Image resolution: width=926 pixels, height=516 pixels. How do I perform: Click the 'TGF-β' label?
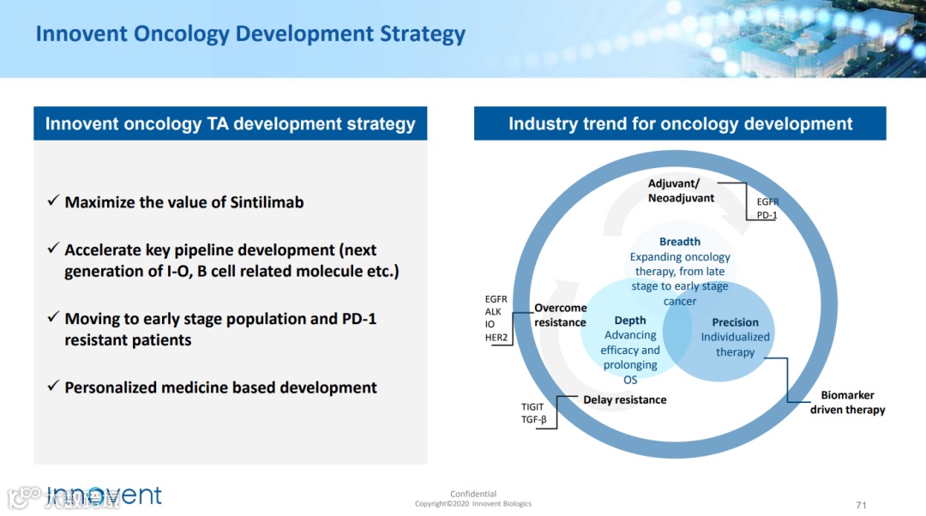[534, 420]
